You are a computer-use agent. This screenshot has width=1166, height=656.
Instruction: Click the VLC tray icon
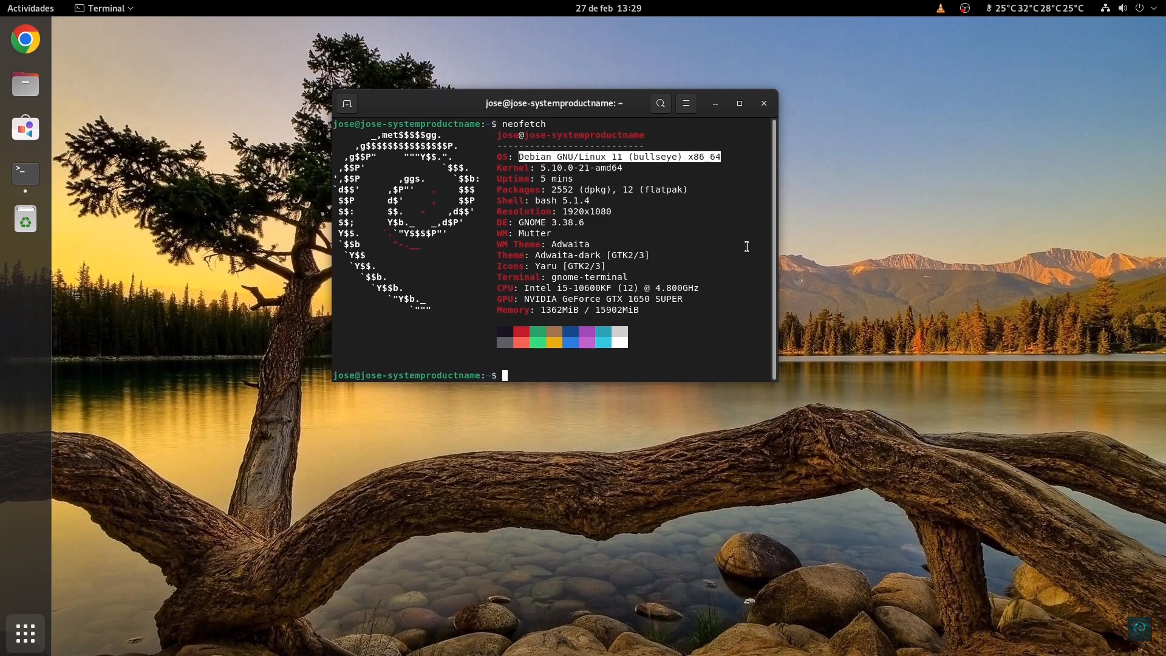940,9
